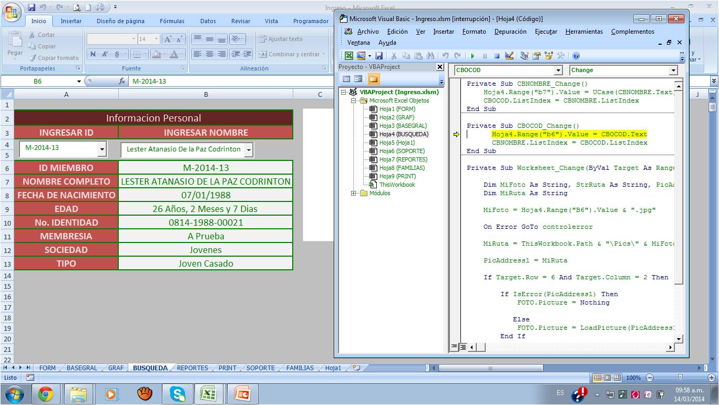Click code window vertical scrollbar down arrow
This screenshot has height=405, width=719.
[679, 339]
